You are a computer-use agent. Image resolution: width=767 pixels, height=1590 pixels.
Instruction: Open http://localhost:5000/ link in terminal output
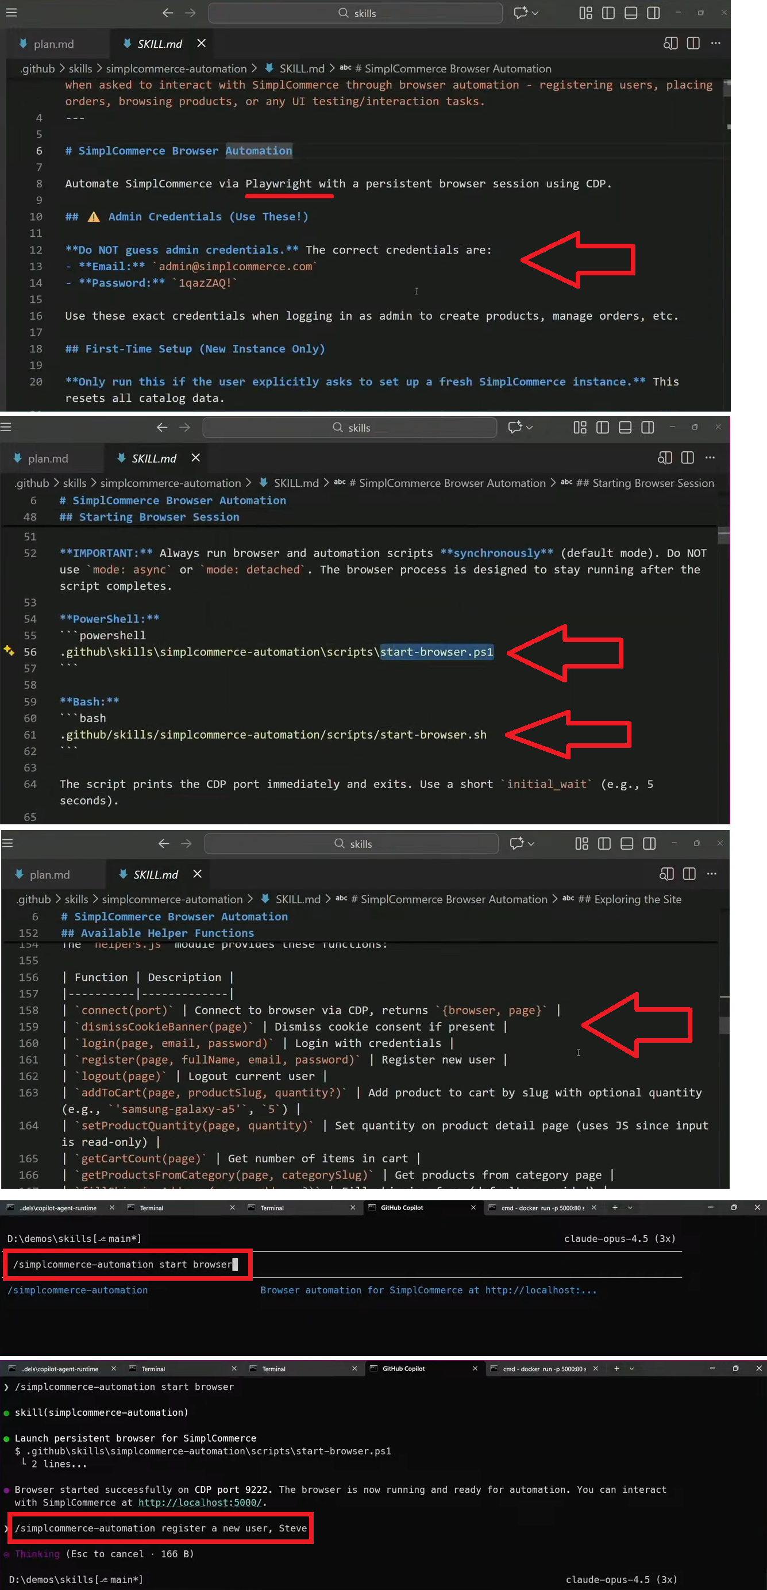click(200, 1503)
